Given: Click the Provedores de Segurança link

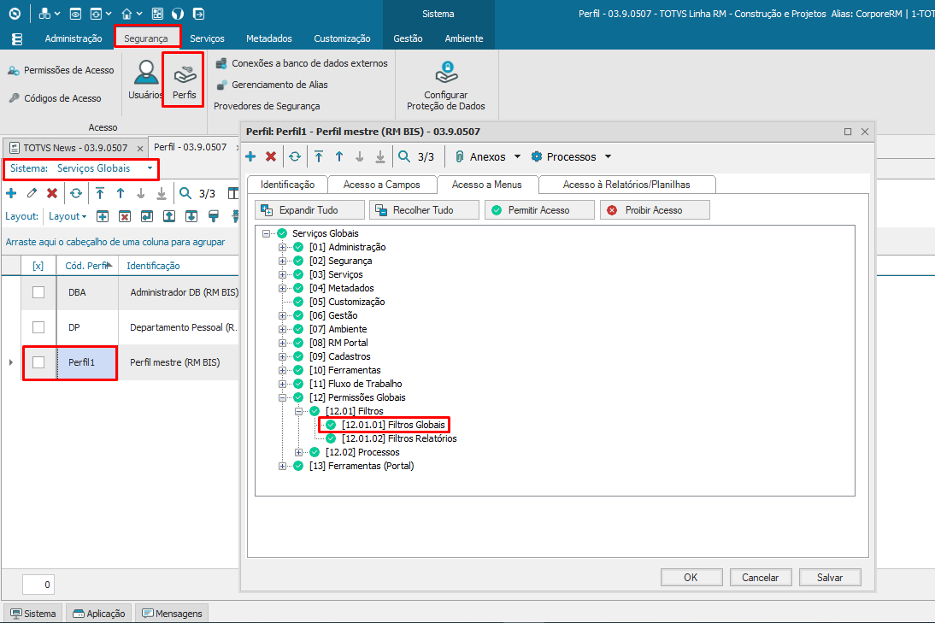Looking at the screenshot, I should [x=267, y=106].
